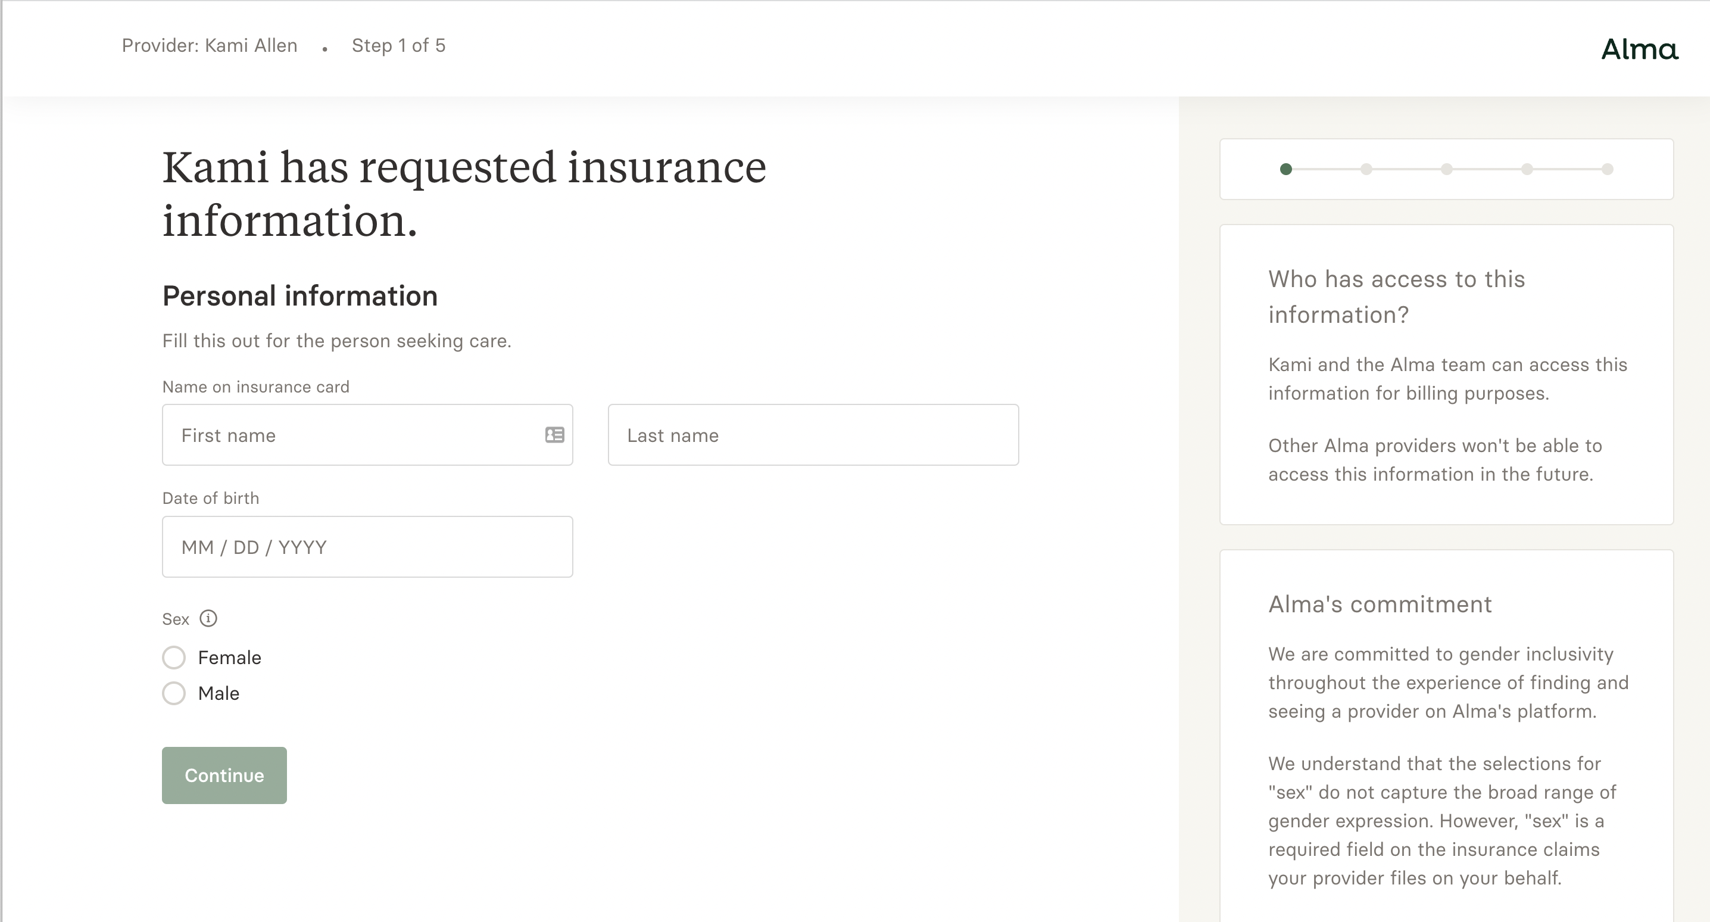
Task: Click the 'Personal information' heading
Action: (x=300, y=296)
